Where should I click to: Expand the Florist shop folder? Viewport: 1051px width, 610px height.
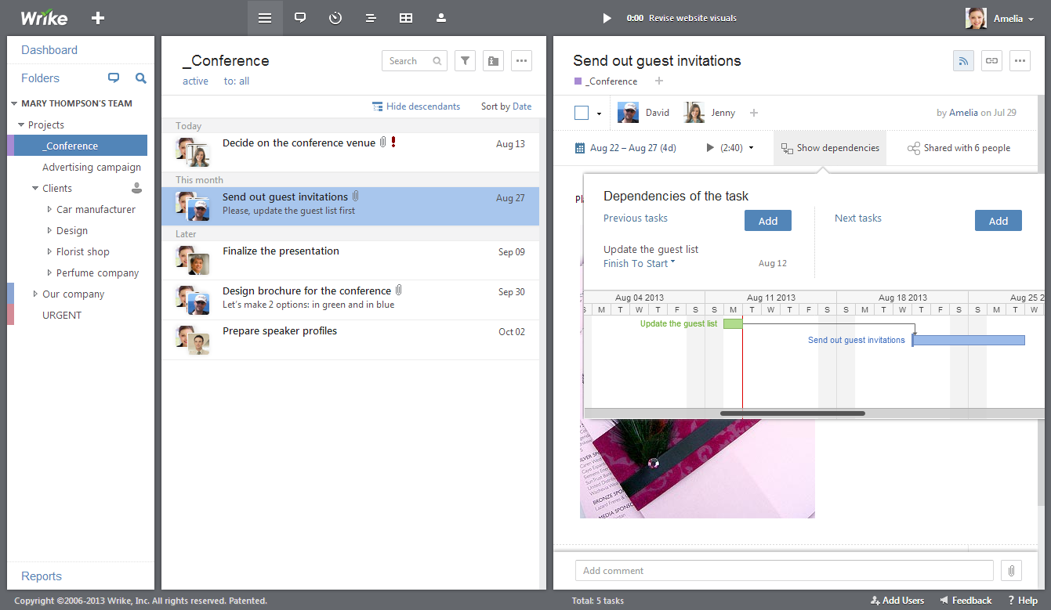[49, 252]
